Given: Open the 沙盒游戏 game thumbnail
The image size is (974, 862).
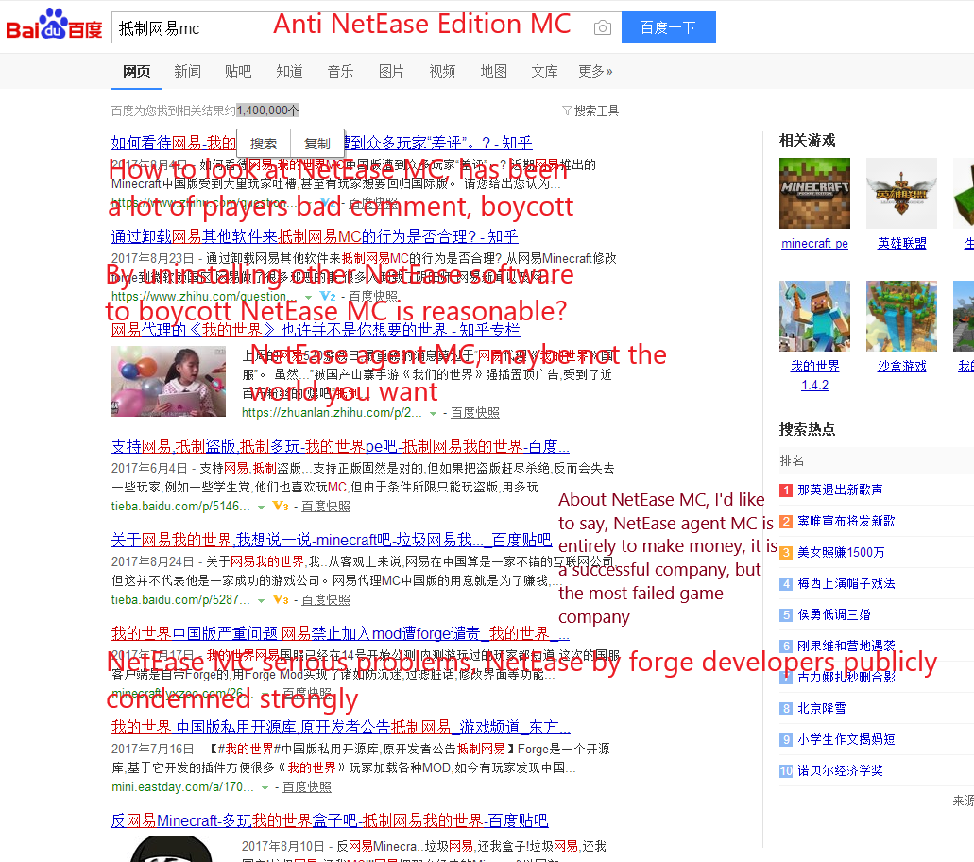Looking at the screenshot, I should 901,316.
